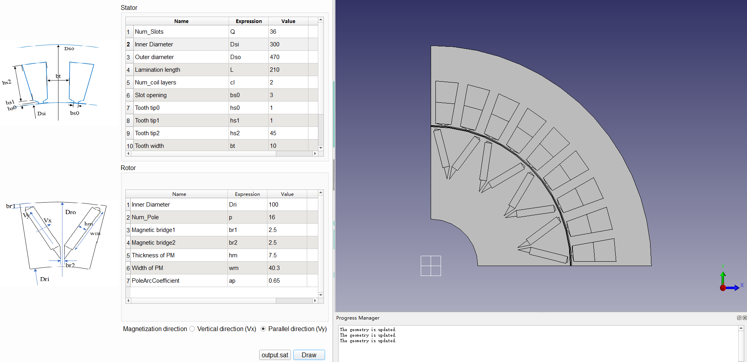This screenshot has width=747, height=362.
Task: Select the 'PoleArcCoefficient' name cell
Action: tap(179, 281)
